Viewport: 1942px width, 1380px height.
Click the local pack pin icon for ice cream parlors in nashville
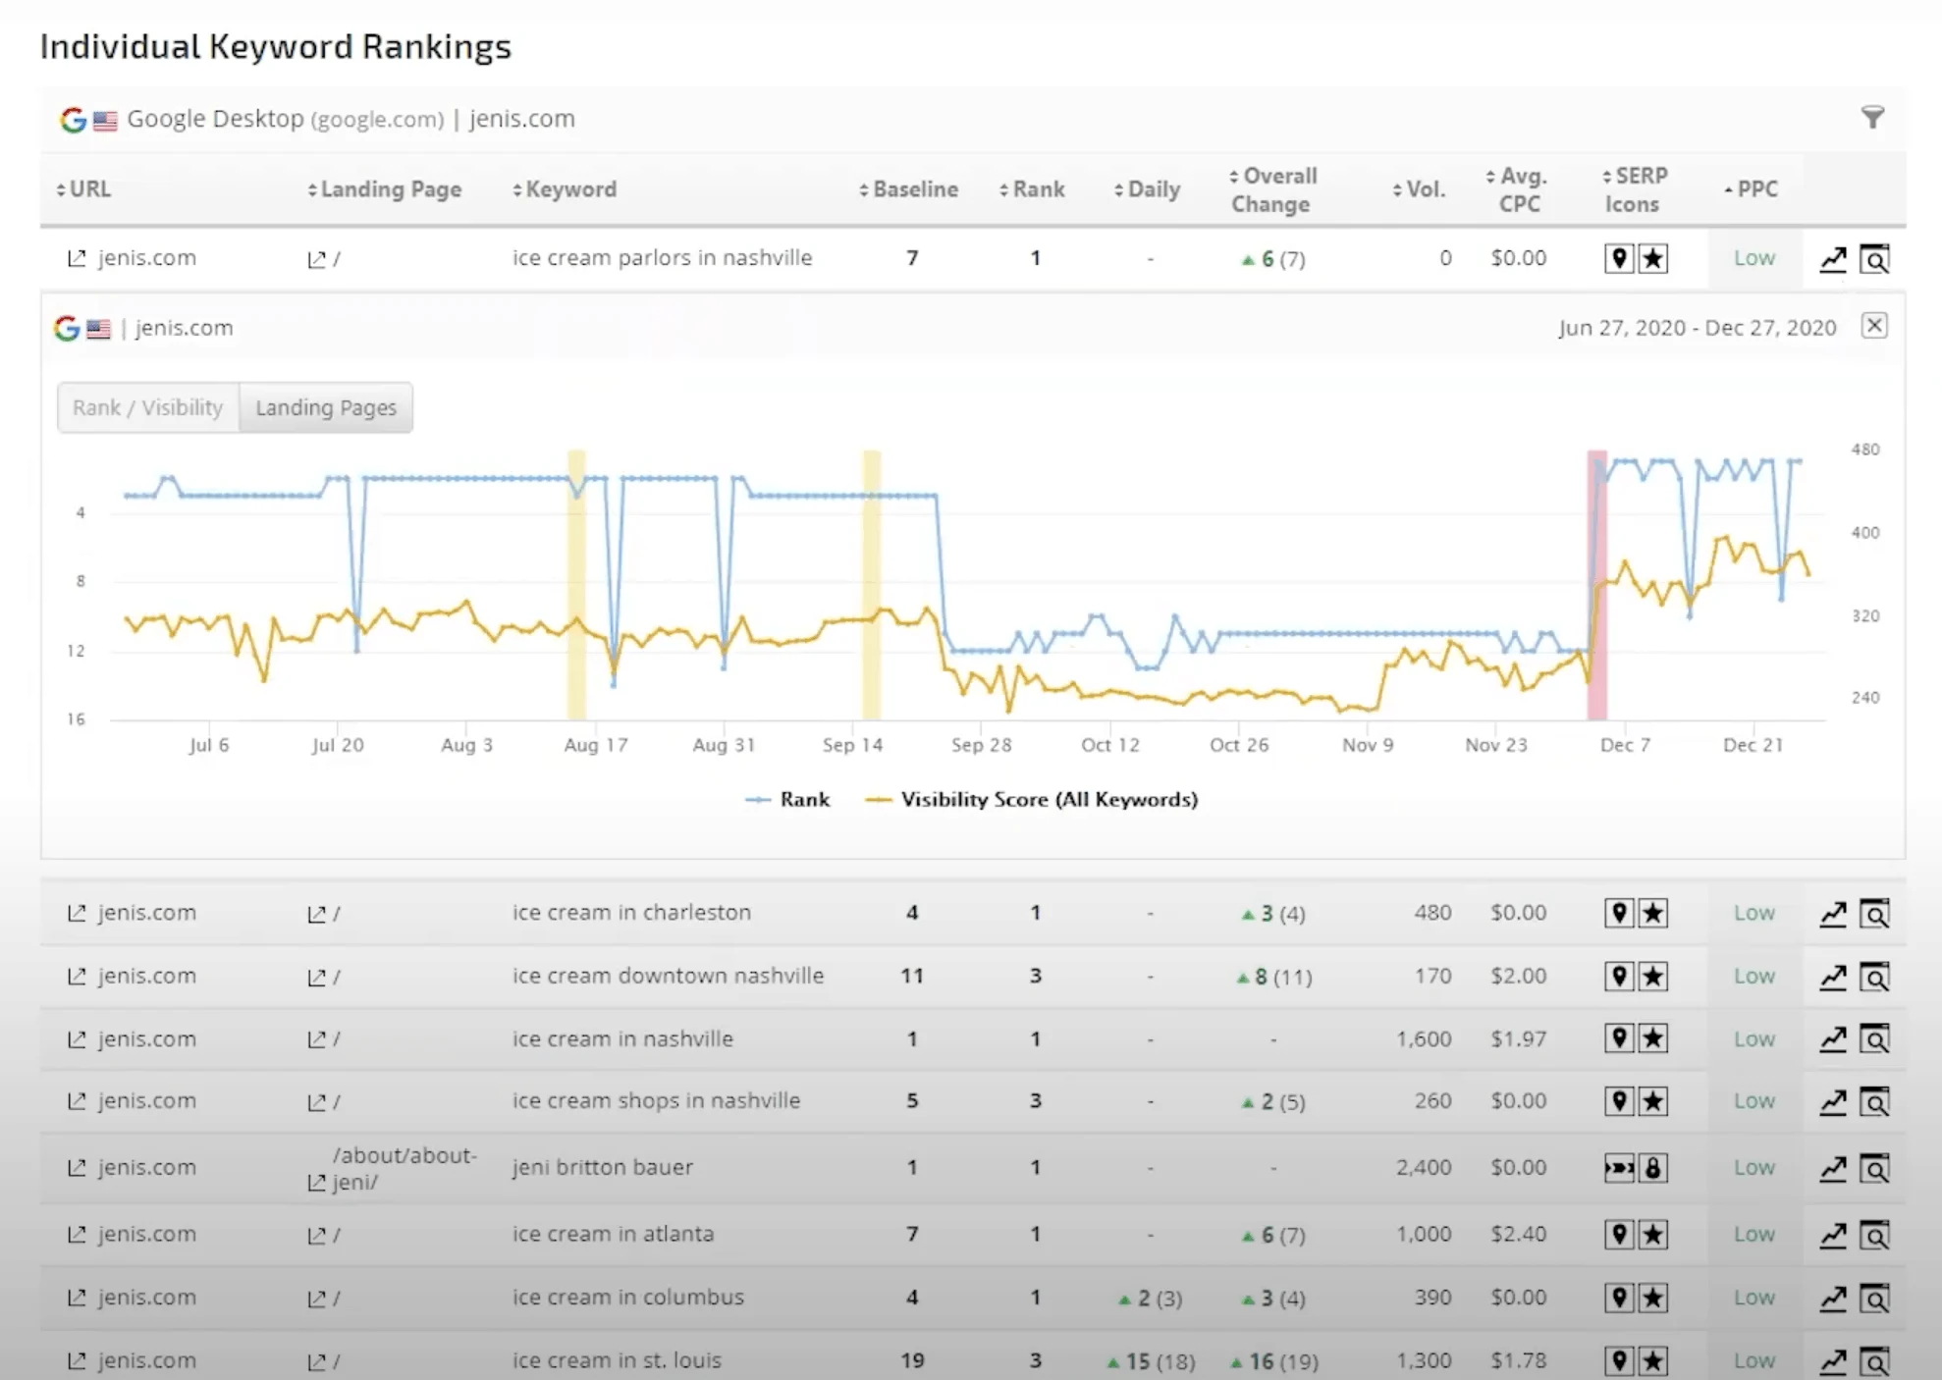[x=1619, y=258]
